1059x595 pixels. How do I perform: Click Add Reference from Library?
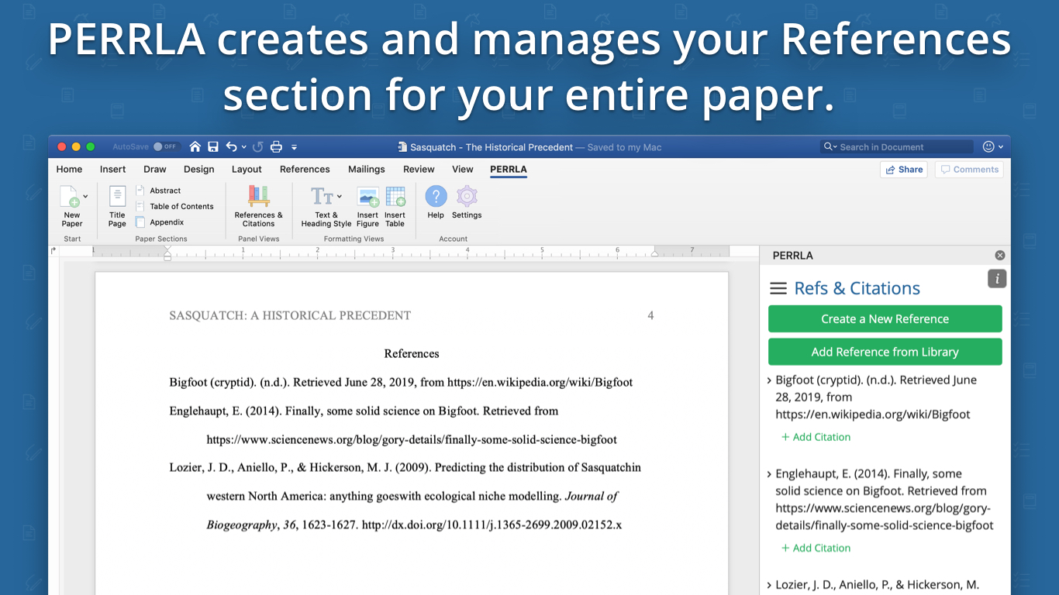point(885,352)
